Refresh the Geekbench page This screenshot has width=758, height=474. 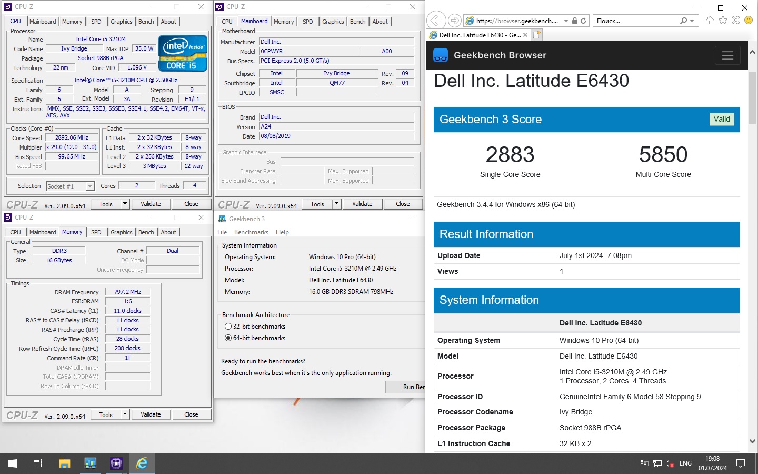[583, 21]
